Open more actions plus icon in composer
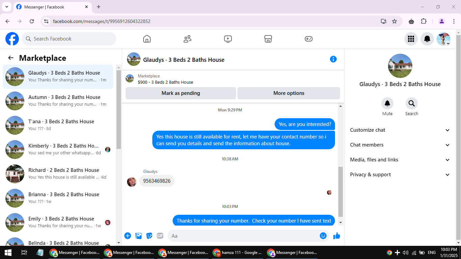The image size is (461, 259). coord(128,236)
